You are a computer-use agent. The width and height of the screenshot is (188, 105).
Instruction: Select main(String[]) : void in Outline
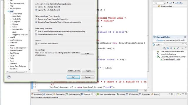(172, 59)
